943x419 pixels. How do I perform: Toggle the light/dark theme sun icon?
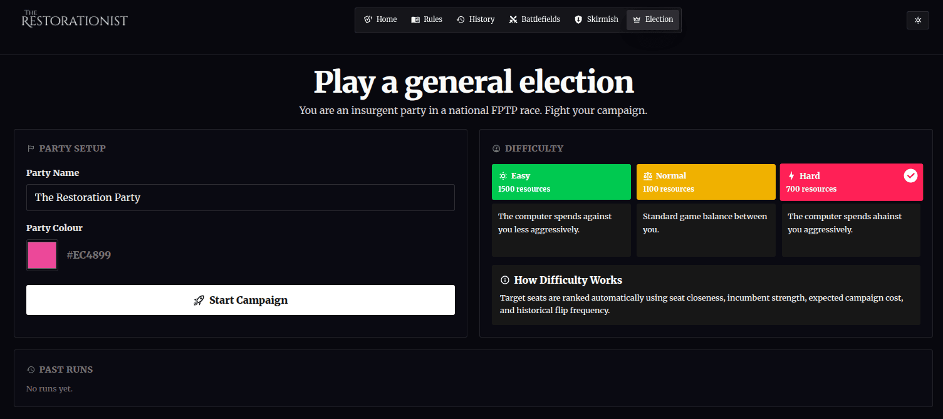917,20
